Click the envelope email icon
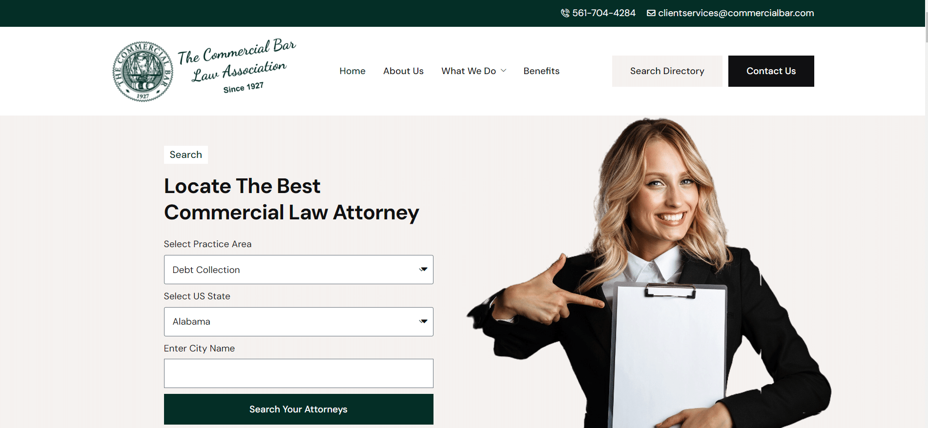 tap(651, 13)
